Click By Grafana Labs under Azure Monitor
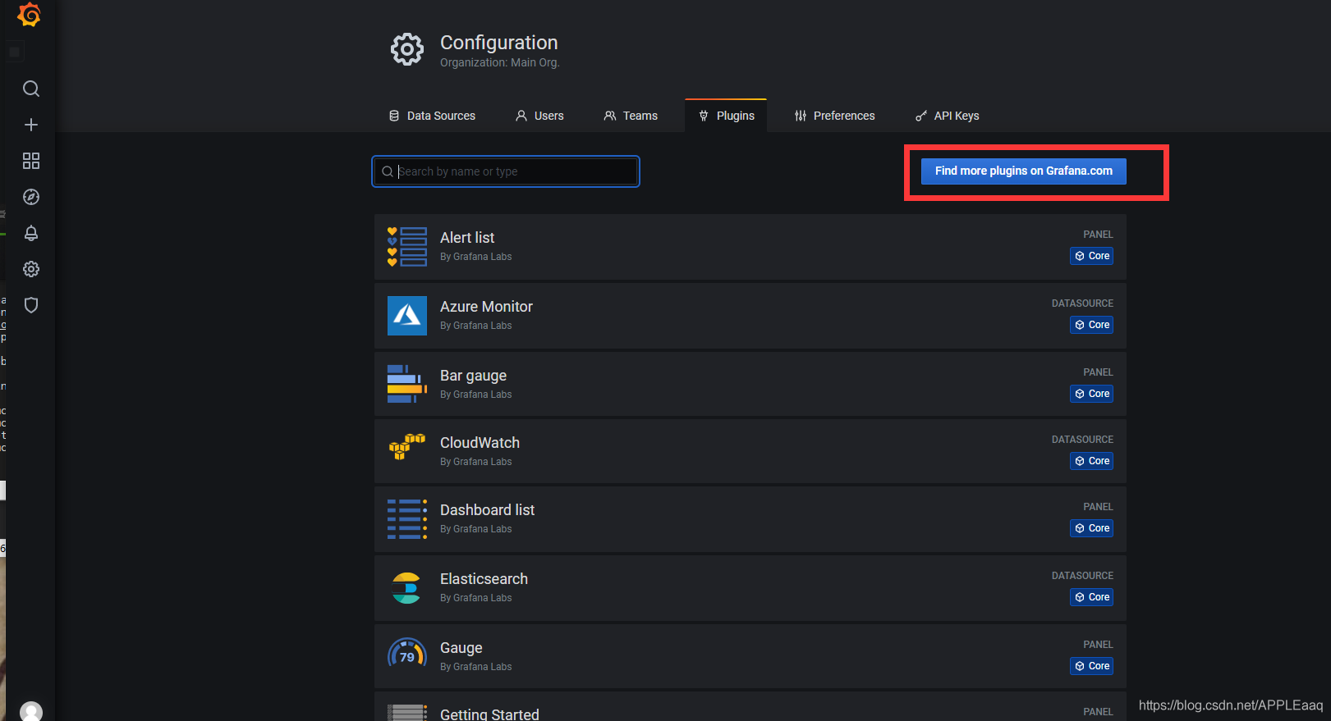This screenshot has height=721, width=1331. point(476,326)
